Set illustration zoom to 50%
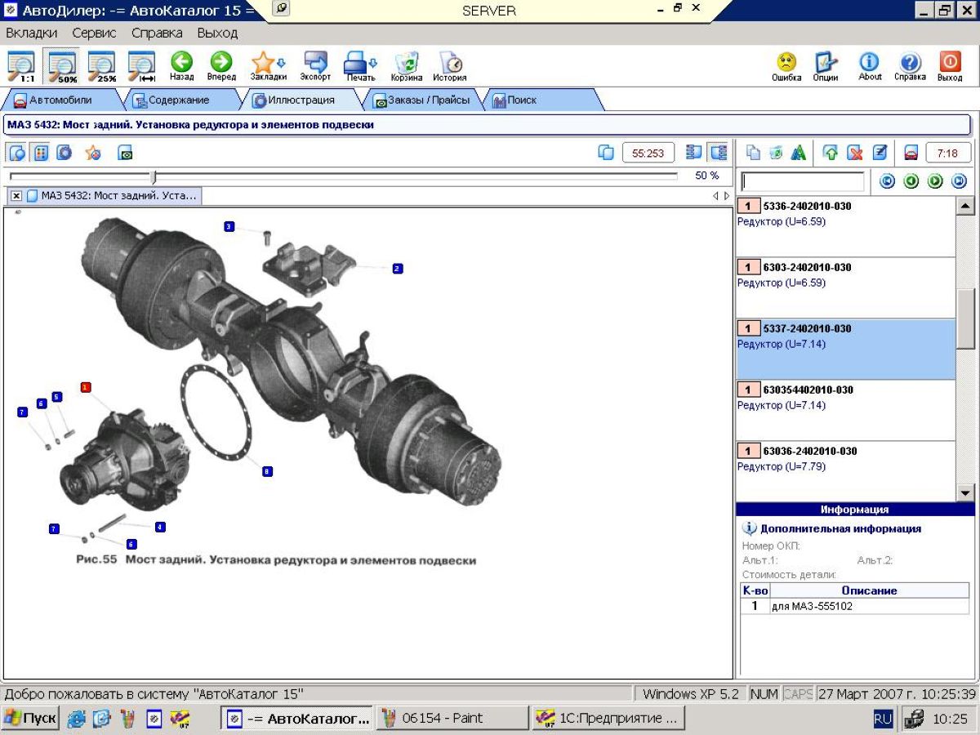Screen dimensions: 980x735 pos(62,67)
